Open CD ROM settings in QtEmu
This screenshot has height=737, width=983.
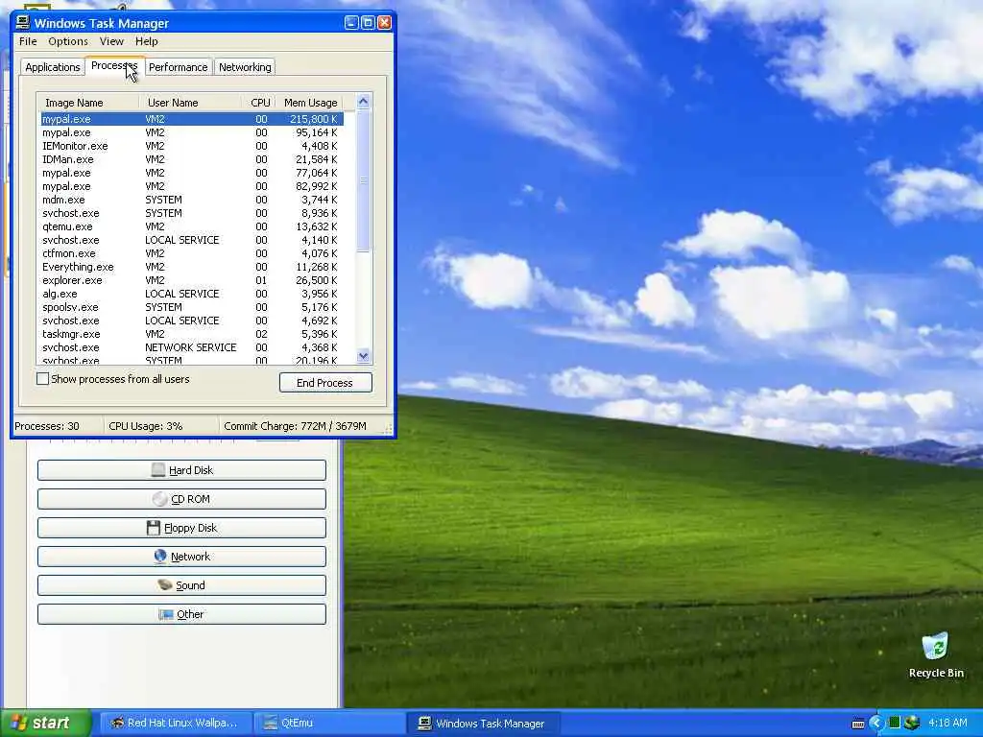point(181,499)
